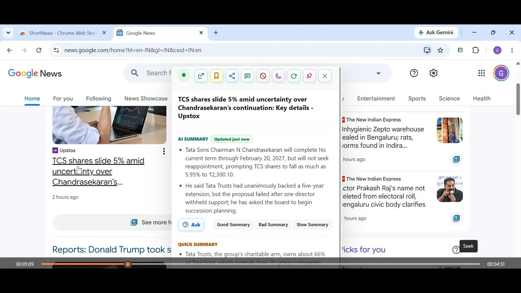Open the Reports: Donald Trump headline link
The image size is (521, 293).
112,249
